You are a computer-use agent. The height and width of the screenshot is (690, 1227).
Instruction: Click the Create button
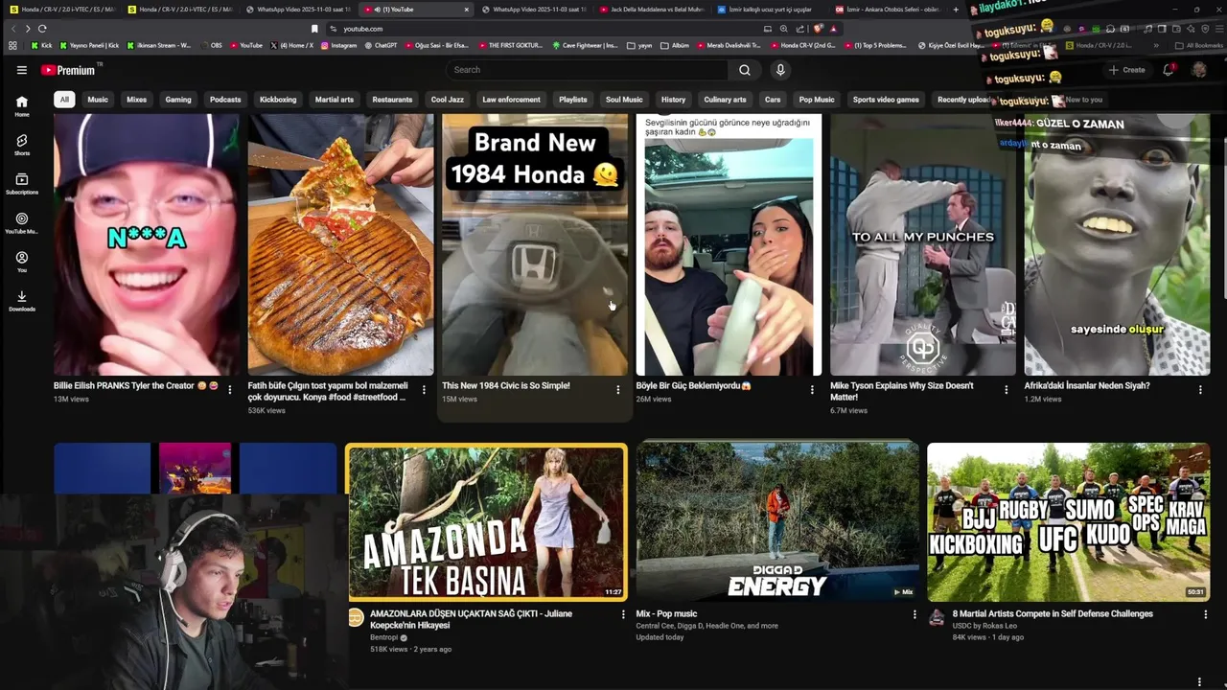click(1127, 70)
